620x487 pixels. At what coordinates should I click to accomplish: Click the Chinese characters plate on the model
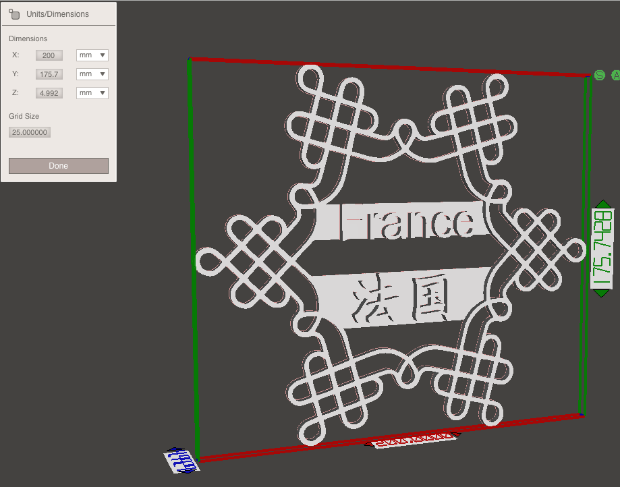pos(401,299)
